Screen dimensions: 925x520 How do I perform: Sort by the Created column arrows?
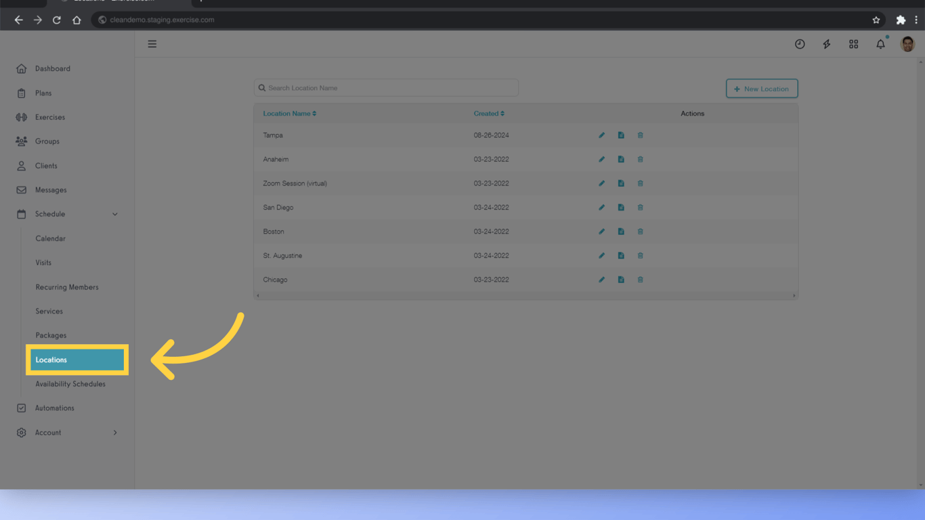pos(504,113)
